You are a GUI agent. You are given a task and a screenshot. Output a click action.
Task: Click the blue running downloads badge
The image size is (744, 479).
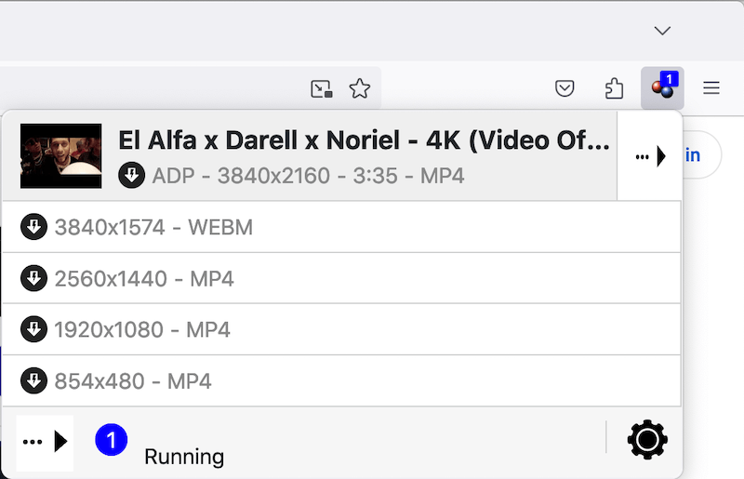pos(111,439)
